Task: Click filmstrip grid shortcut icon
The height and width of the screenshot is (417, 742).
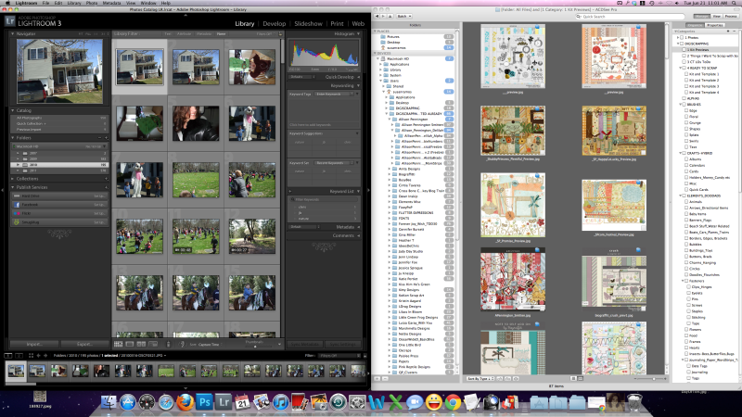Action: point(31,356)
